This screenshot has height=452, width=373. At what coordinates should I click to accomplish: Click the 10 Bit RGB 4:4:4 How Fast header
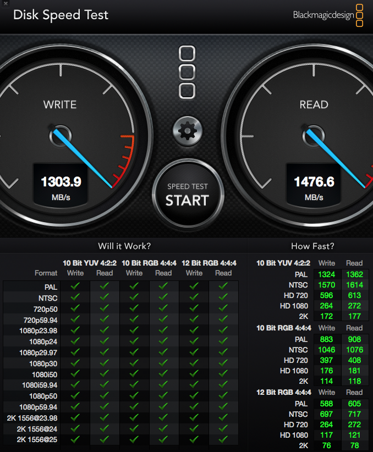[284, 328]
